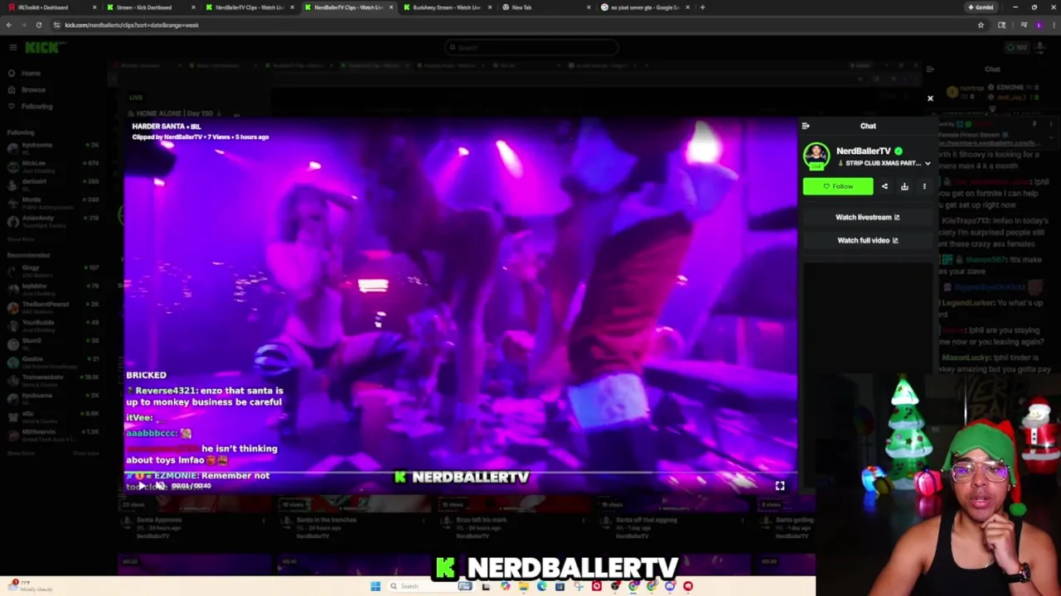Click the NerdBallerTV channel name

[x=863, y=151]
